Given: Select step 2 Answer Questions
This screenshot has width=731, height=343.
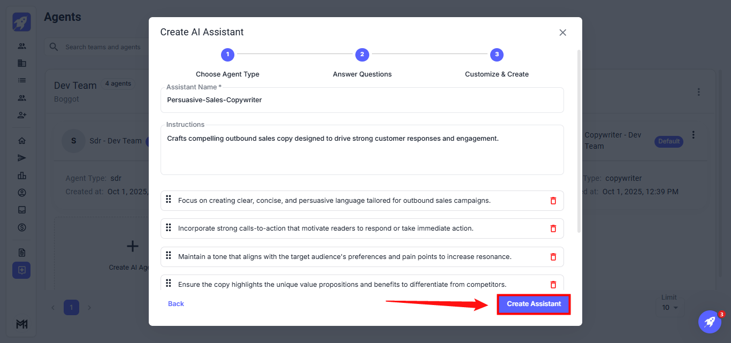Looking at the screenshot, I should [x=362, y=55].
